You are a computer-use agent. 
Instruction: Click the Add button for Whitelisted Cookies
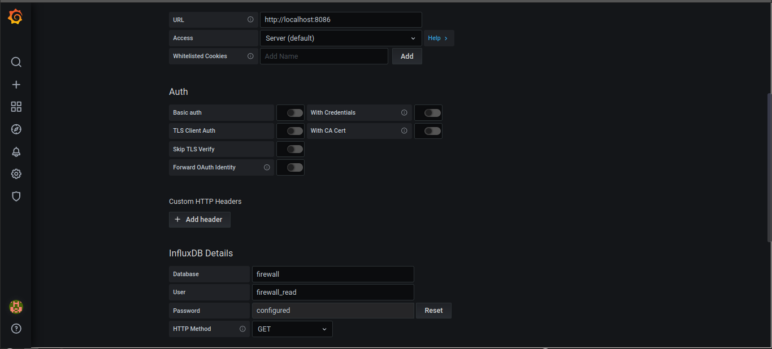[x=407, y=56]
